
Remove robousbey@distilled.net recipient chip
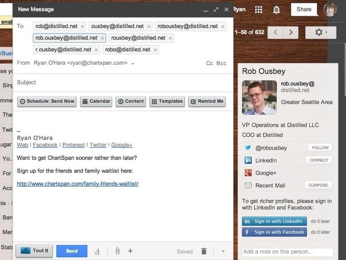[222, 26]
